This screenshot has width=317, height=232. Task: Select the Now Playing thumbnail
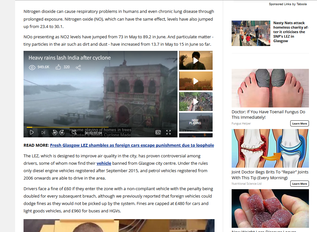click(196, 122)
